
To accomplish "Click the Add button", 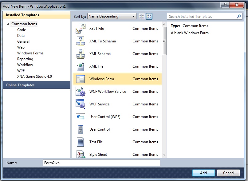I will click(x=203, y=173).
